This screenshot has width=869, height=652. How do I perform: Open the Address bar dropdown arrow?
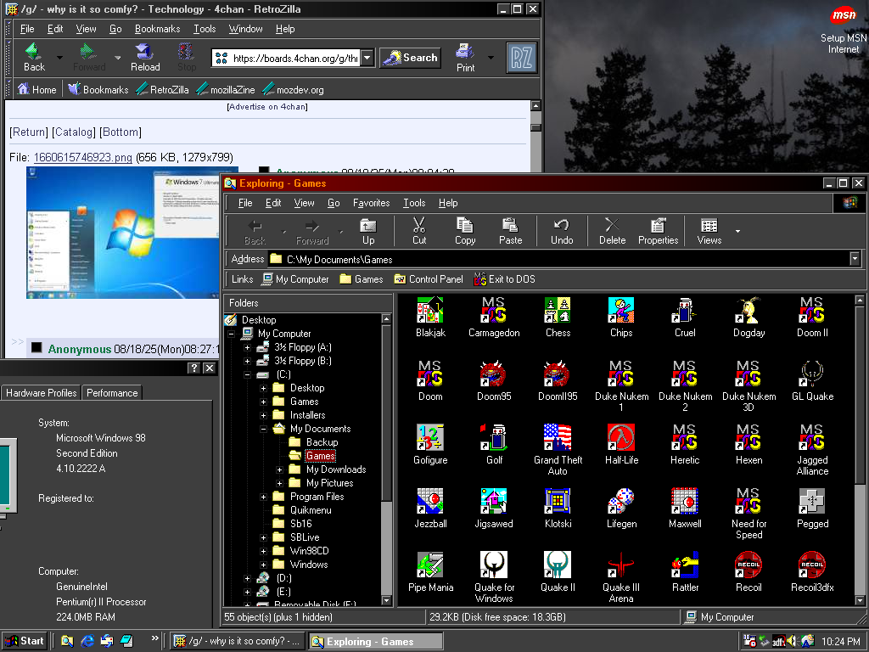tap(855, 259)
